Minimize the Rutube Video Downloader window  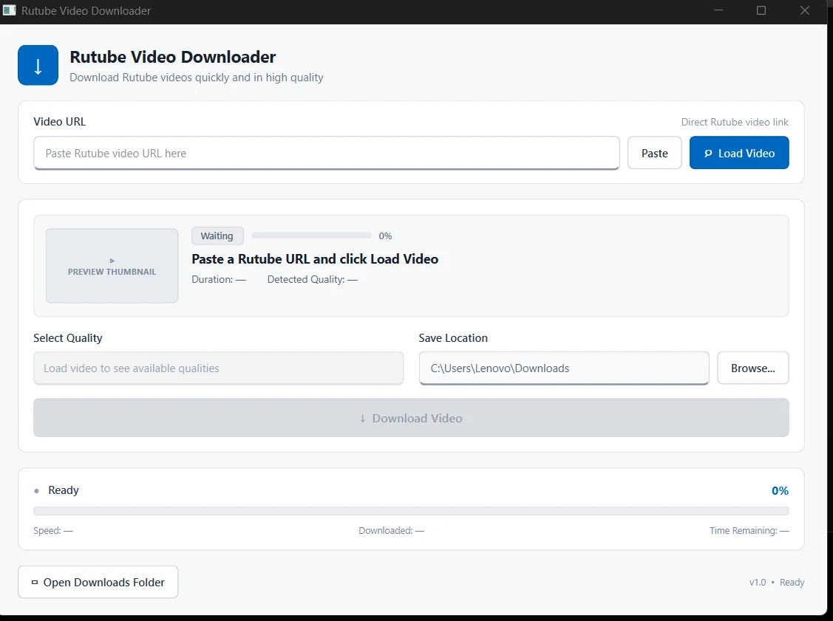pyautogui.click(x=718, y=10)
